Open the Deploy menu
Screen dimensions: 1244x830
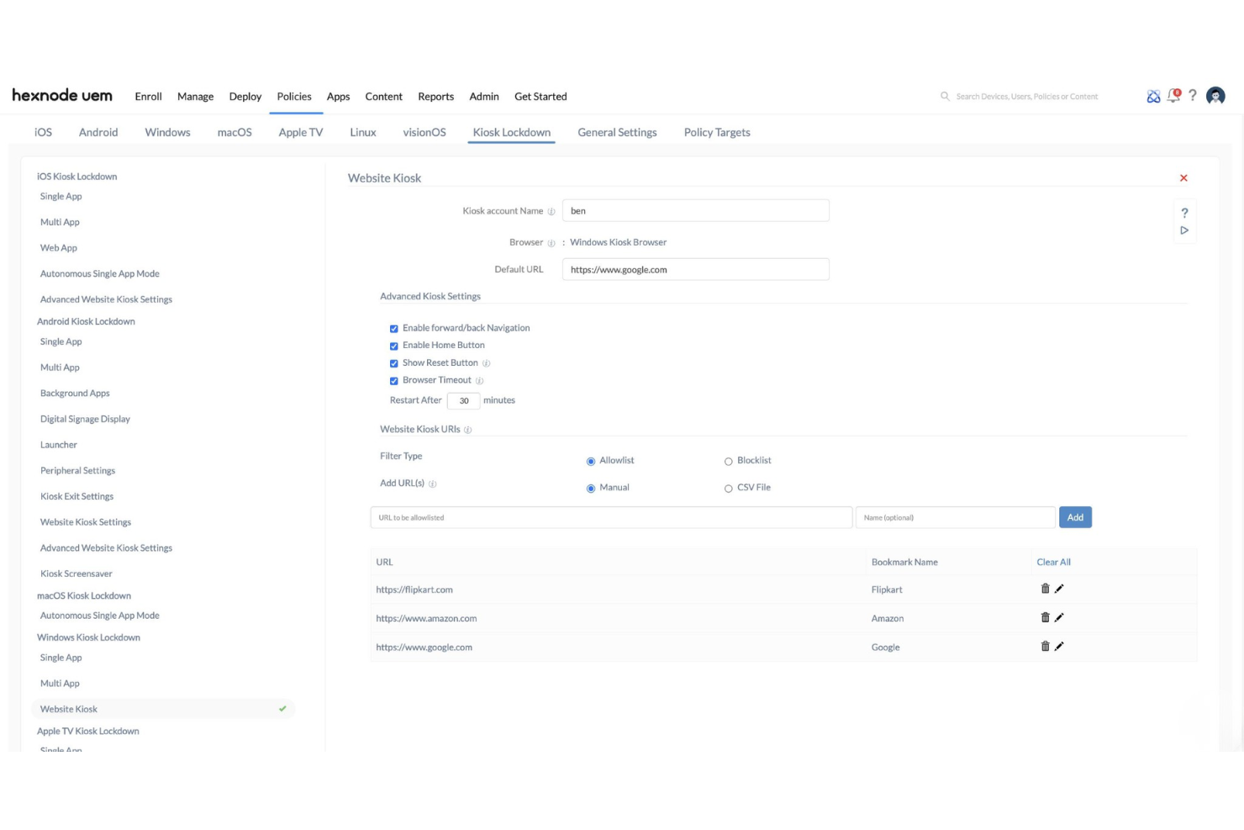(245, 97)
